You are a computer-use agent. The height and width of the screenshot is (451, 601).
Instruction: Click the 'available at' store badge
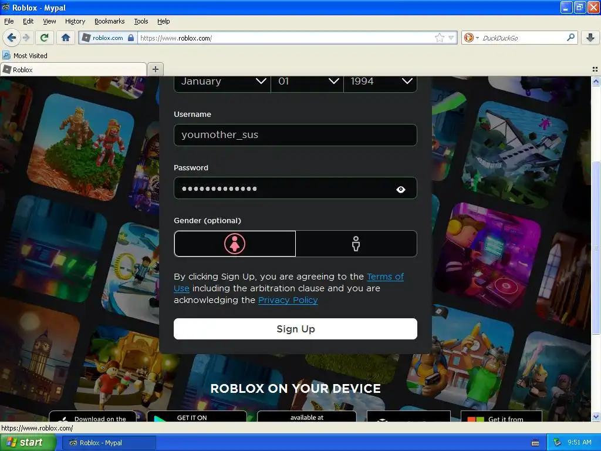tap(306, 416)
